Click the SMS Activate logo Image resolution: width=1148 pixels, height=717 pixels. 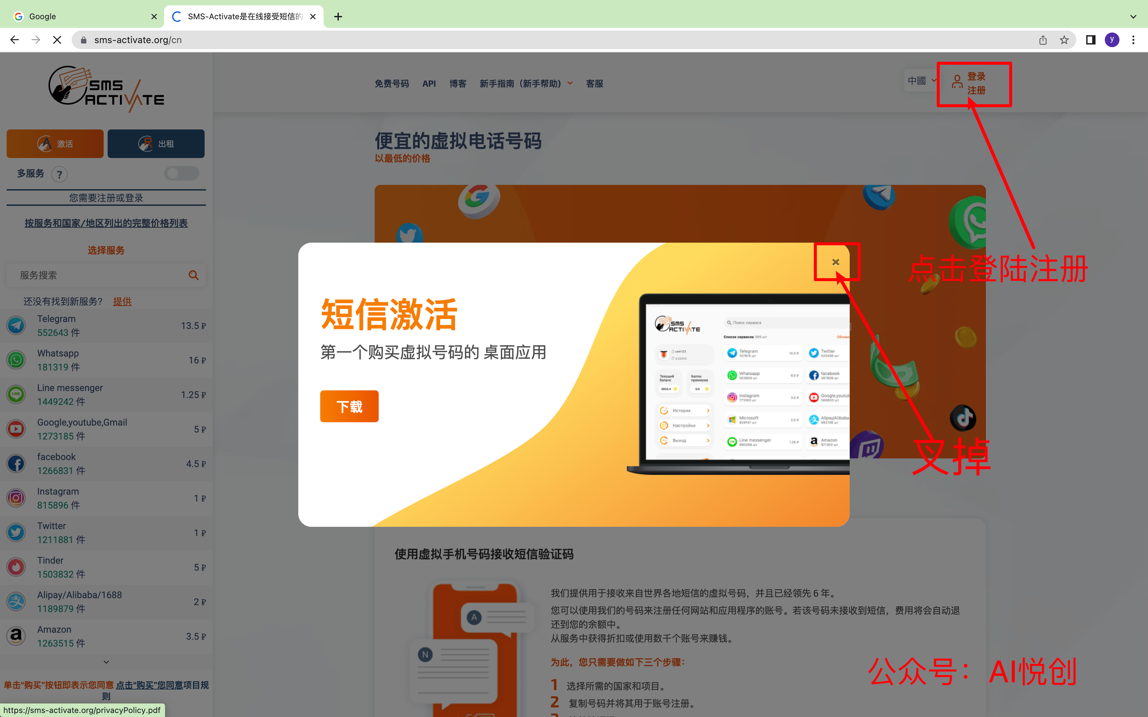[106, 89]
